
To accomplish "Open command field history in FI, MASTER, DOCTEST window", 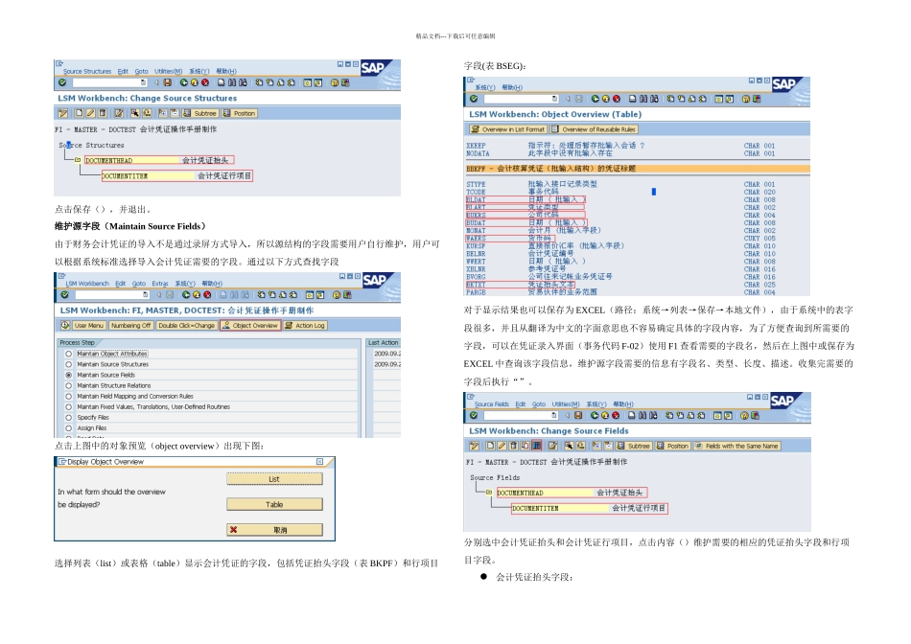I will (145, 295).
